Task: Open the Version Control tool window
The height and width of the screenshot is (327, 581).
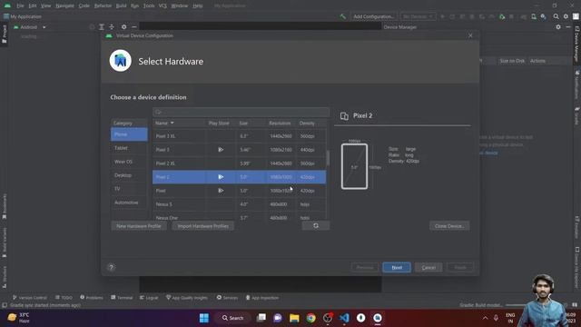Action: [x=30, y=297]
